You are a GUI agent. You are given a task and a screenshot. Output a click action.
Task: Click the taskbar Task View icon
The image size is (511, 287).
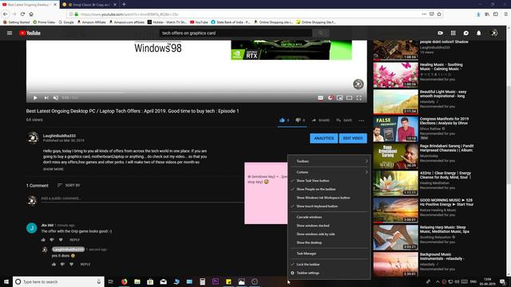pos(110,281)
